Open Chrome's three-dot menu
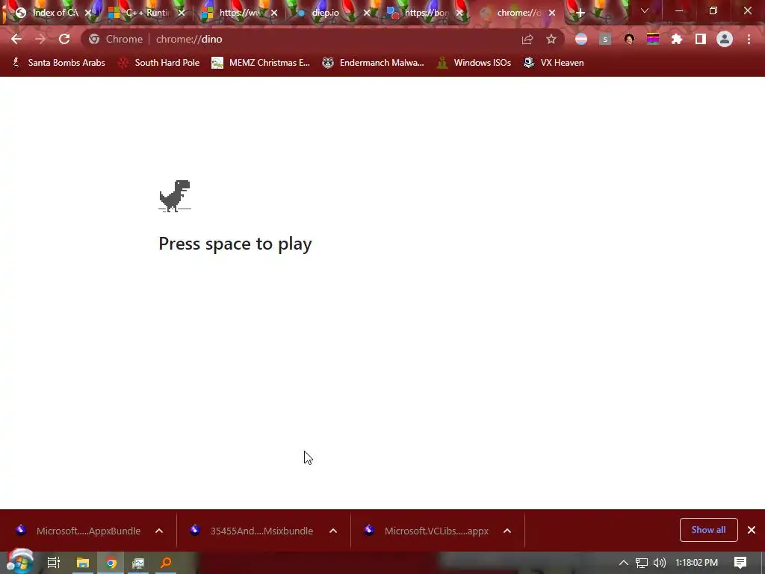765x574 pixels. tap(749, 39)
